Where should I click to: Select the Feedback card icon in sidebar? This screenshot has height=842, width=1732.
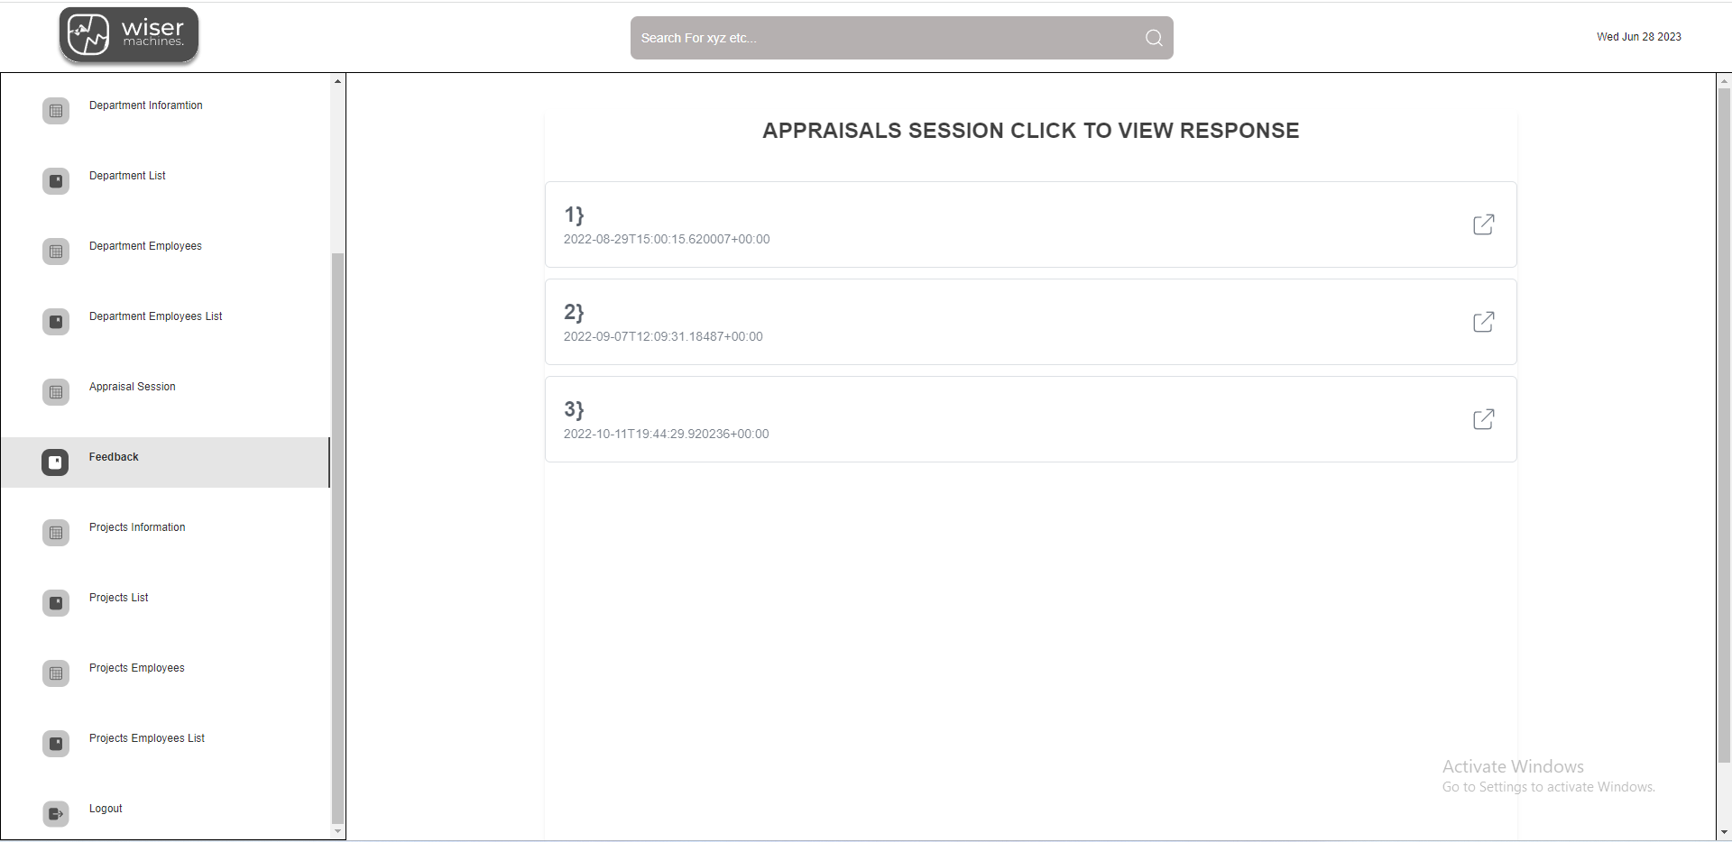click(55, 462)
